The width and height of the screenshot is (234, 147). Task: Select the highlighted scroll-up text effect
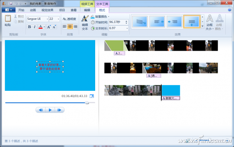coord(192,21)
